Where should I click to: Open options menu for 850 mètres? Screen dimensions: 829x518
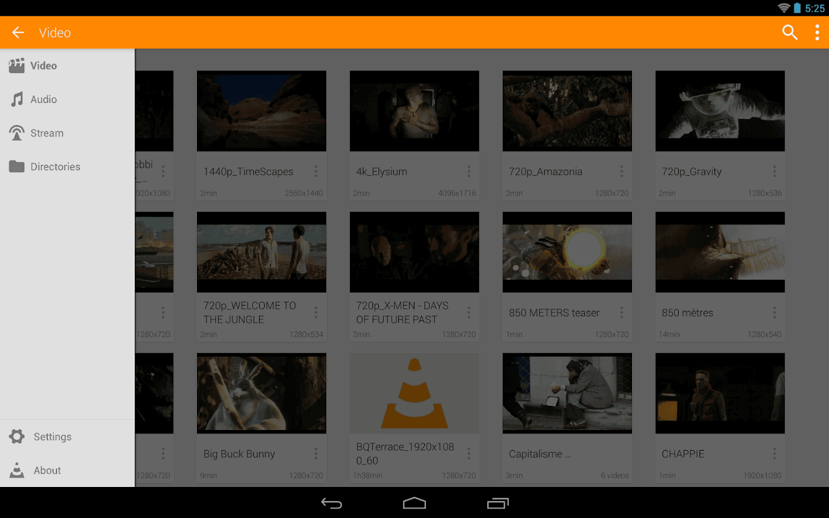(774, 313)
